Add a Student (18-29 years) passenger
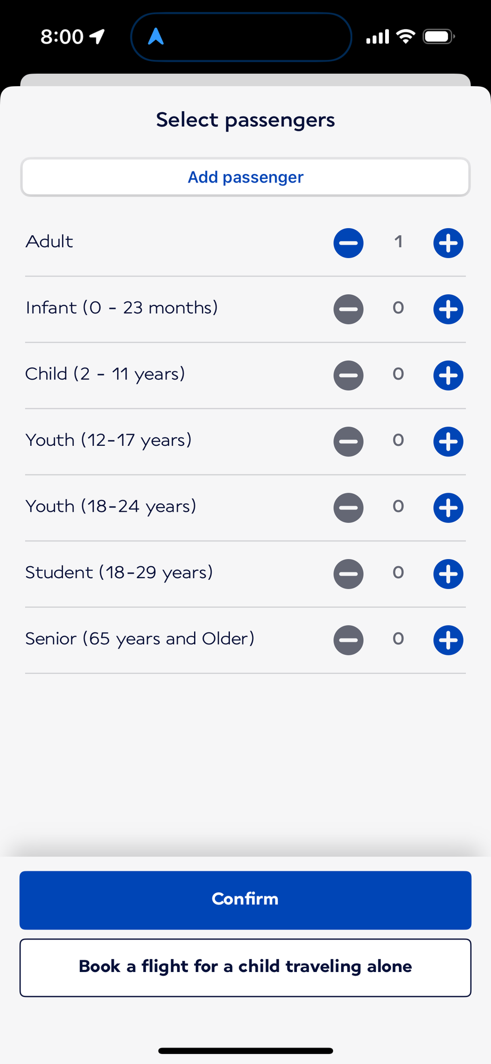Viewport: 491px width, 1064px height. pyautogui.click(x=448, y=573)
